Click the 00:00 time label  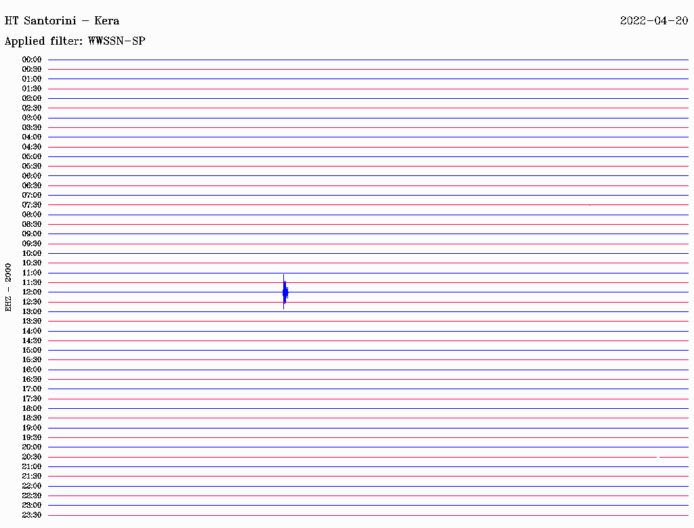tap(32, 60)
